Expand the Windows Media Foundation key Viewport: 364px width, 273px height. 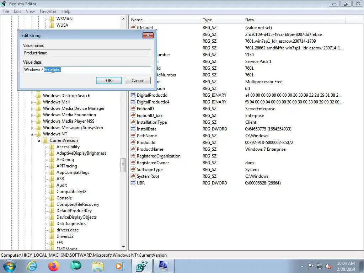pos(32,115)
